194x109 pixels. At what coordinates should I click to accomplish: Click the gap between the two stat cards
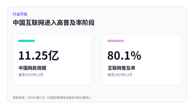pyautogui.click(x=97, y=59)
